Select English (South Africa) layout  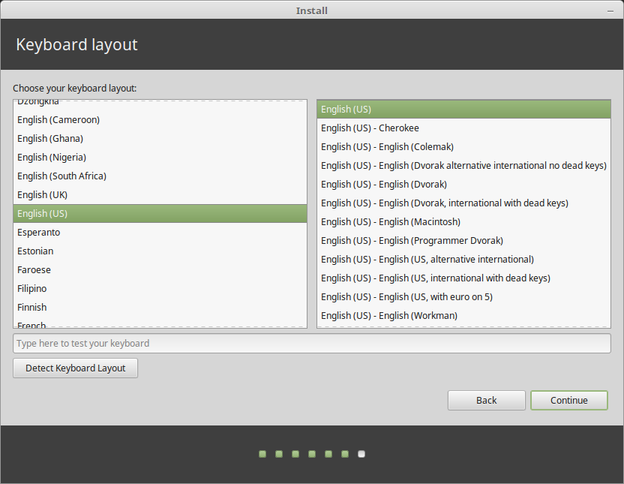coord(160,176)
